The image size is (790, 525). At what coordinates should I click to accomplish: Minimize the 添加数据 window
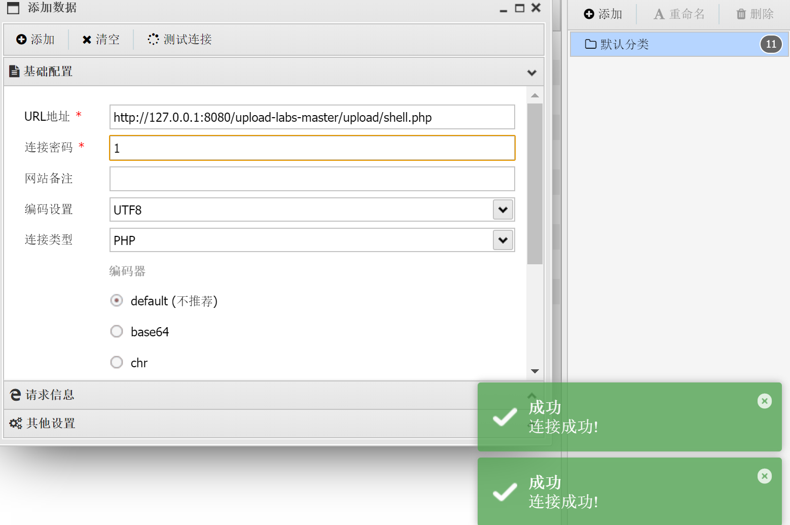point(504,10)
